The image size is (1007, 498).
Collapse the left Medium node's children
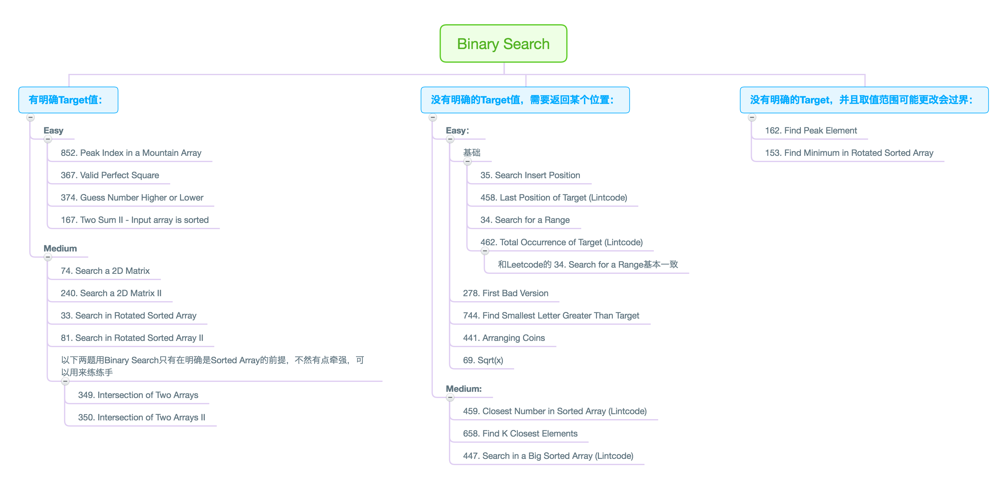point(48,257)
